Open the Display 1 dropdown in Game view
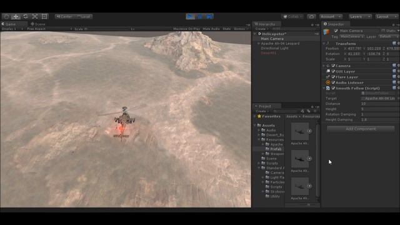 12,29
